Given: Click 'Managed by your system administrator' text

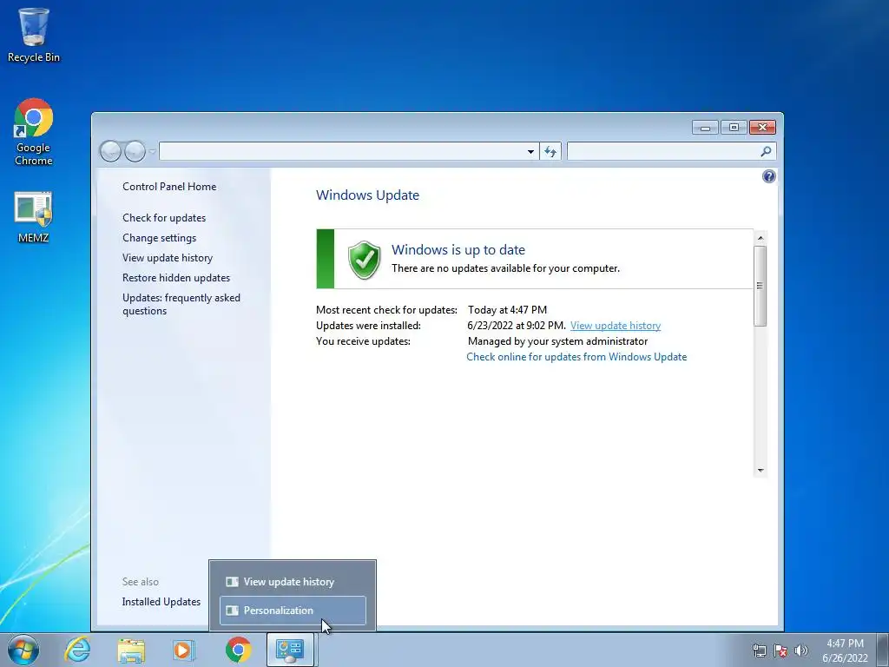Looking at the screenshot, I should tap(557, 340).
